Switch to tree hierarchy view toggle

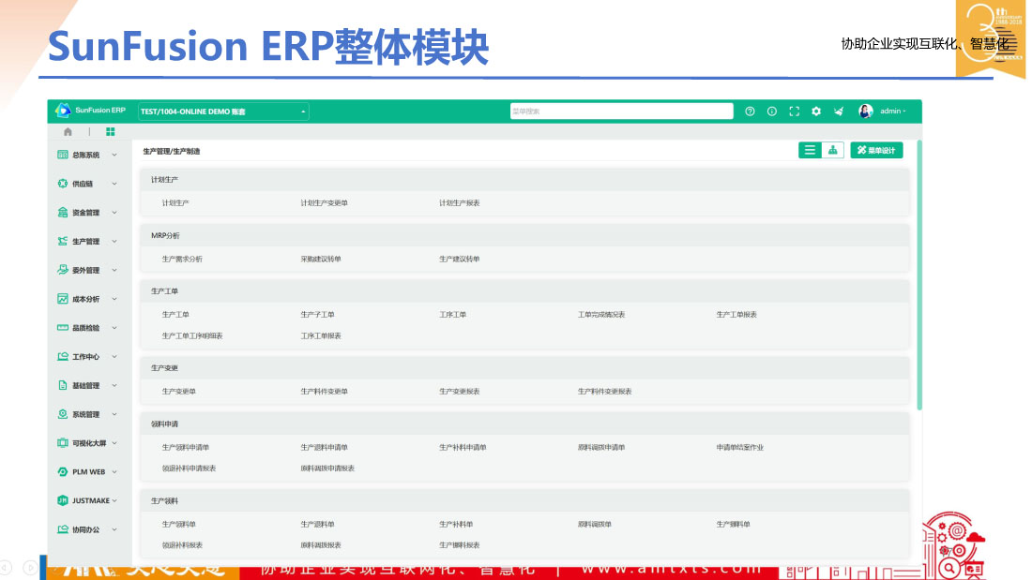coord(832,150)
